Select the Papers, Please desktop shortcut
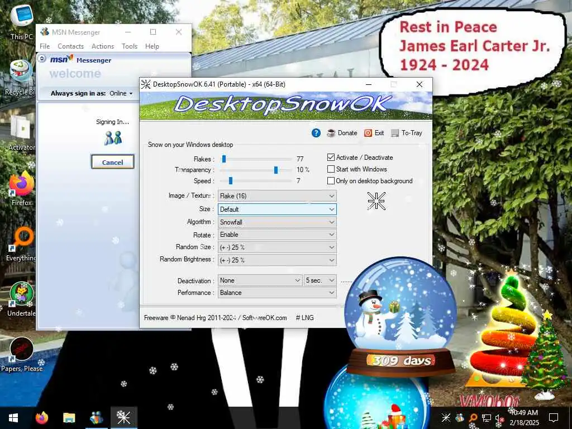The image size is (572, 429). [22, 355]
